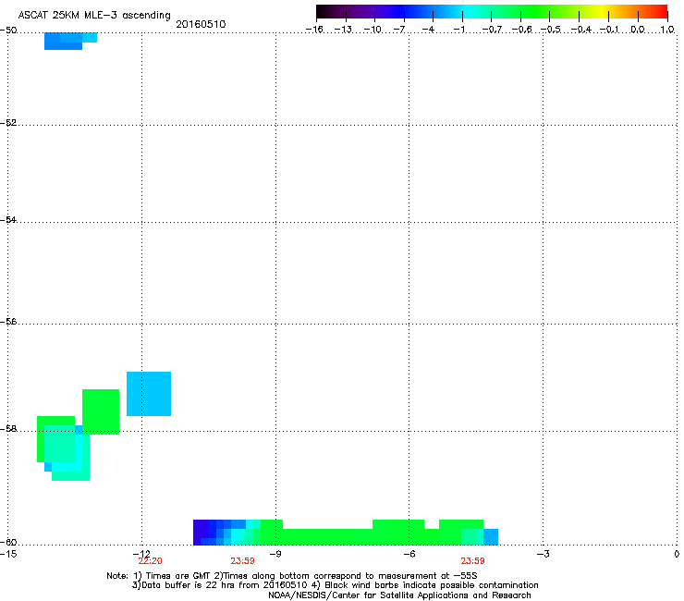Click the -58 latitude axis label
The width and height of the screenshot is (684, 601).
click(8, 429)
